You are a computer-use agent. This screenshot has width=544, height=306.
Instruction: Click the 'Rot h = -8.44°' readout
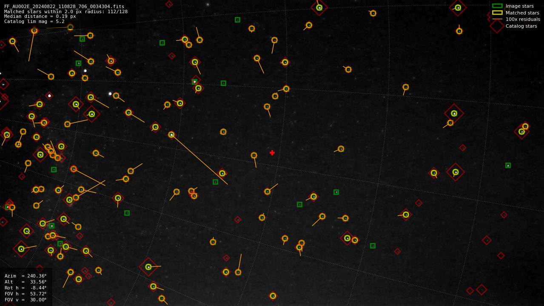point(26,288)
